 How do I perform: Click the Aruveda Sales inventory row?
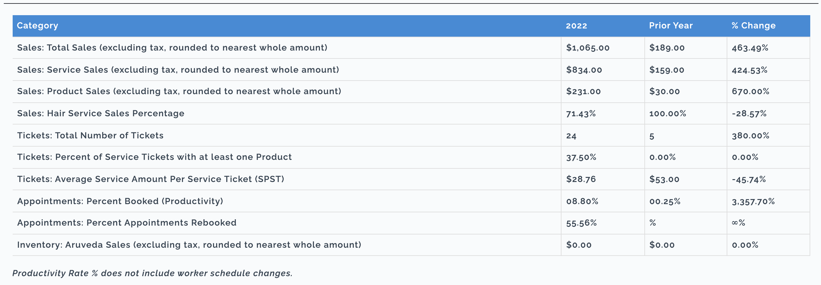pyautogui.click(x=411, y=245)
